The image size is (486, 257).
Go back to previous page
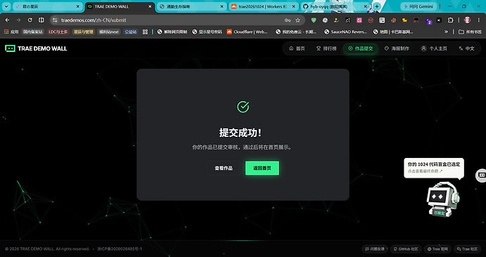coord(8,20)
